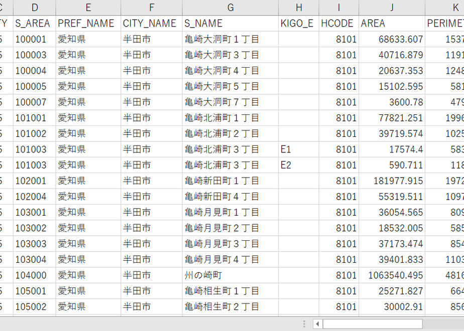
Task: Select cell 亀崎大洞町１丁目
Action: 230,39
